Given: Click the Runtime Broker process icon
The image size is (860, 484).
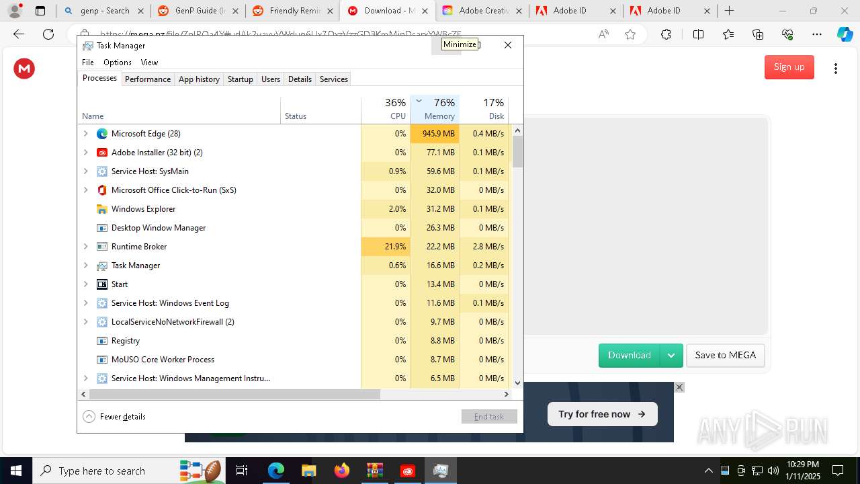Looking at the screenshot, I should point(102,247).
